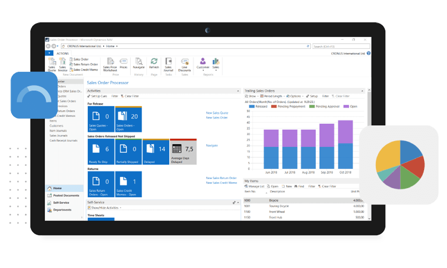Image resolution: width=447 pixels, height=268 pixels.
Task: Click the Navigate ribbon button
Action: click(139, 63)
